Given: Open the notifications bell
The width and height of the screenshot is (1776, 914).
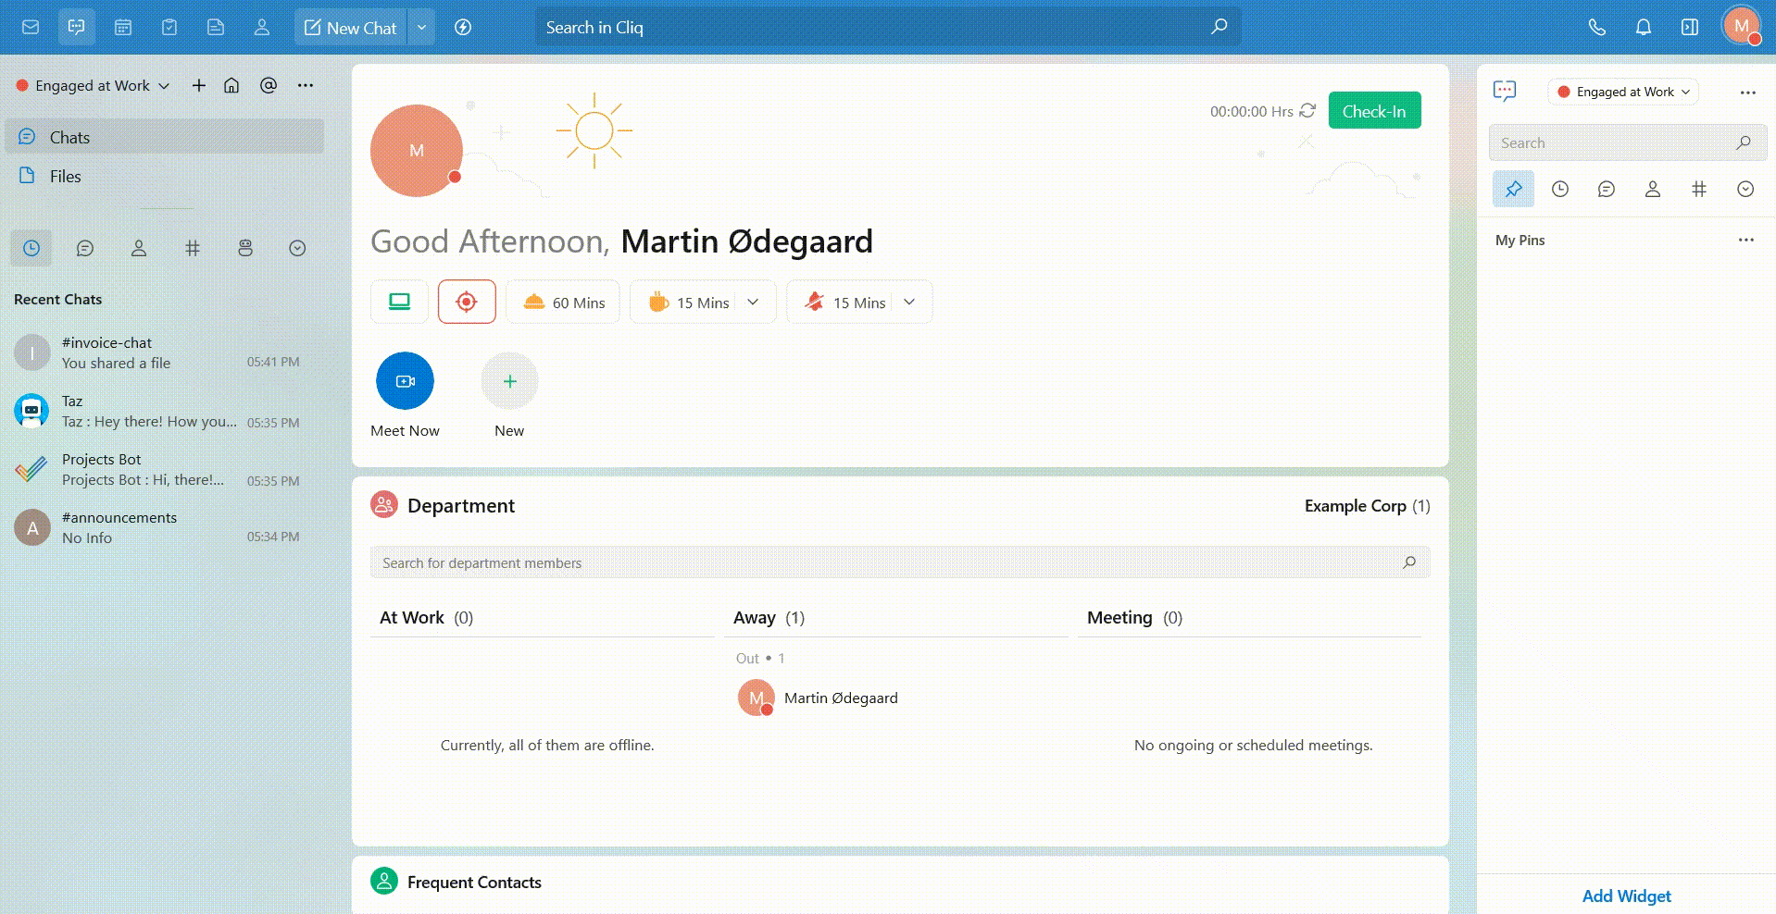Looking at the screenshot, I should [1643, 27].
